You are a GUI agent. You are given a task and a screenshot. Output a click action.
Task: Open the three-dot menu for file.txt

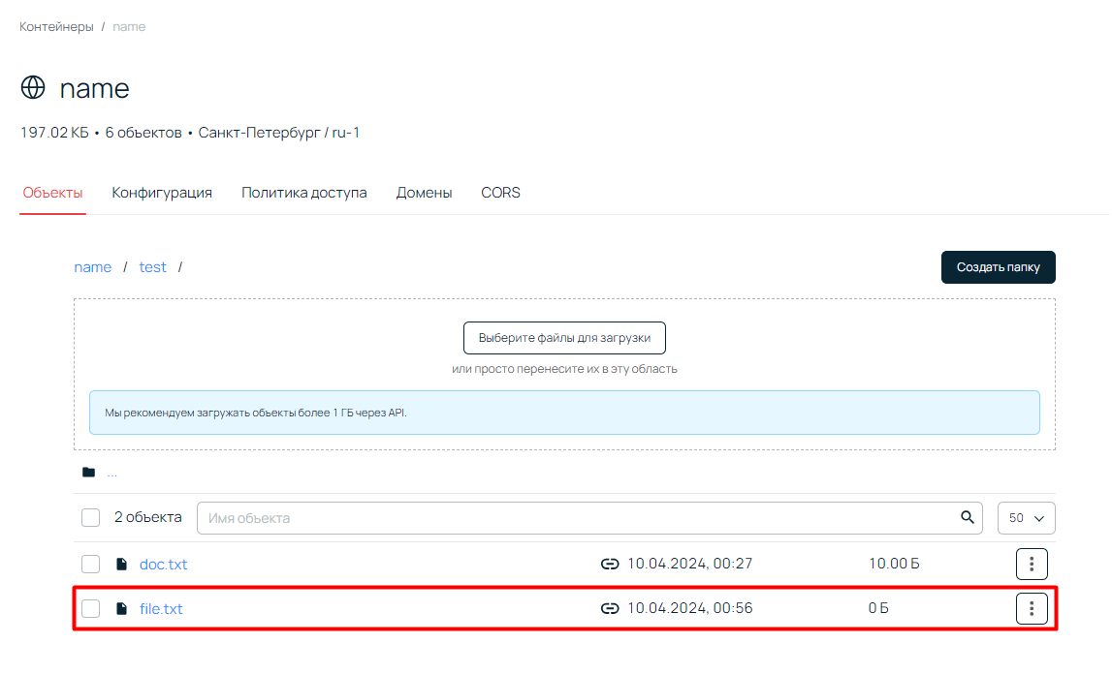(1032, 609)
